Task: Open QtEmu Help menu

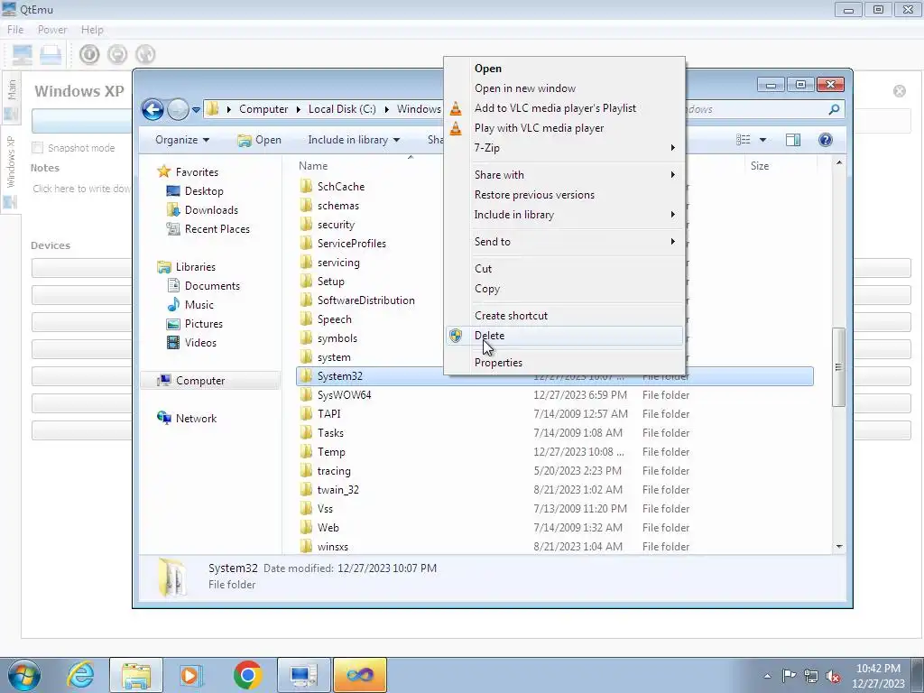Action: [x=92, y=30]
